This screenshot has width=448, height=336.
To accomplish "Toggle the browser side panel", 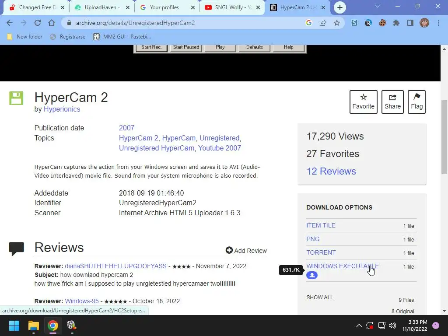I will (410, 23).
